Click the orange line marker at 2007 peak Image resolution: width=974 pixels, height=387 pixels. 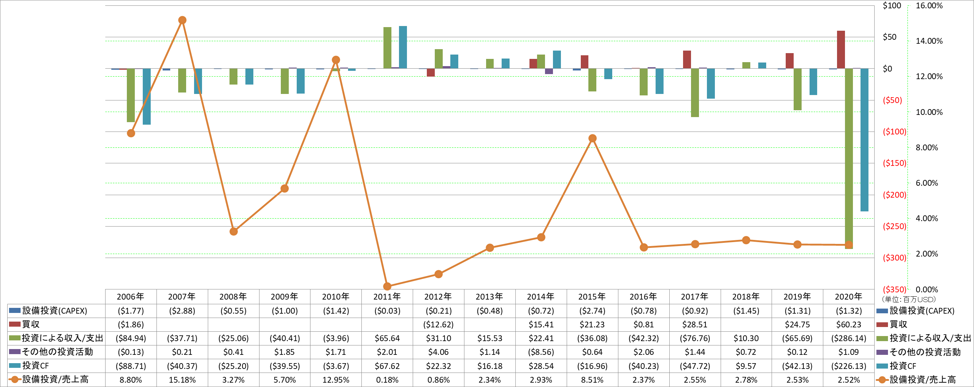(182, 20)
